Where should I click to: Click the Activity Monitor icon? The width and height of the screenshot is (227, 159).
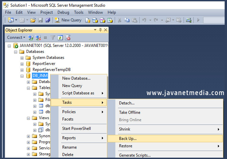tap(189, 20)
